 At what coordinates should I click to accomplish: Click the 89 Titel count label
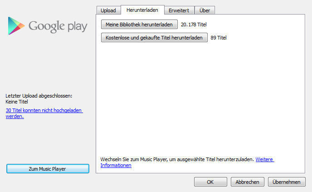coord(219,38)
